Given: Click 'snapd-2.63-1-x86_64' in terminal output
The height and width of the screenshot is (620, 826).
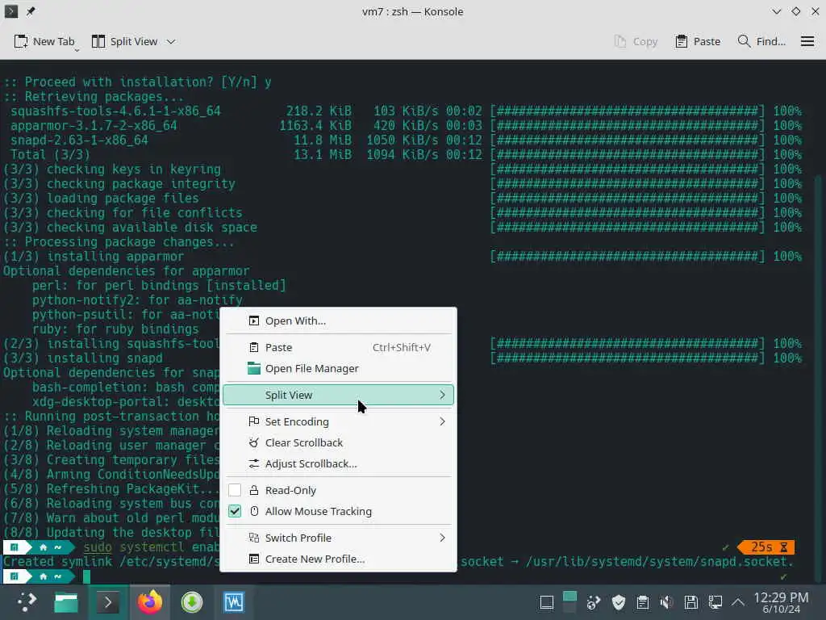Looking at the screenshot, I should pyautogui.click(x=80, y=140).
